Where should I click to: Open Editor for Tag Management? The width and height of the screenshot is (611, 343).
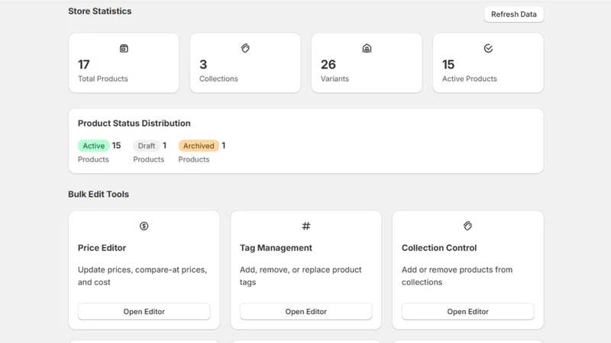pos(306,312)
